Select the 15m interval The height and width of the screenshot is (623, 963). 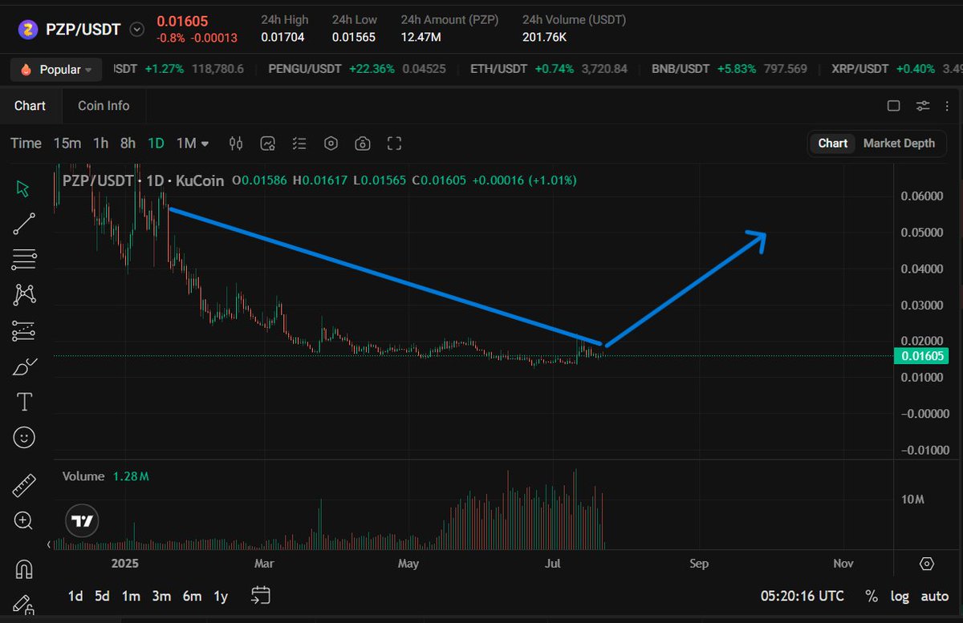67,144
